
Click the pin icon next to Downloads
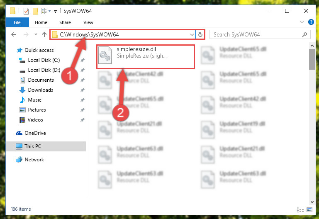coord(83,90)
